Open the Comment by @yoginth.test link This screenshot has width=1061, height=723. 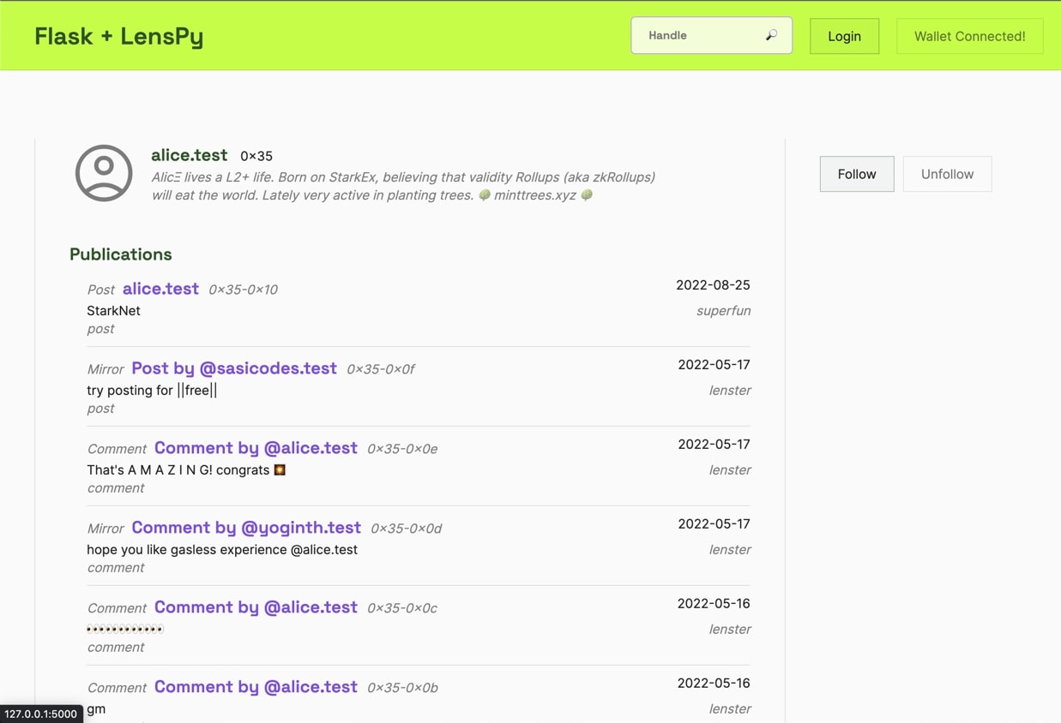point(246,528)
